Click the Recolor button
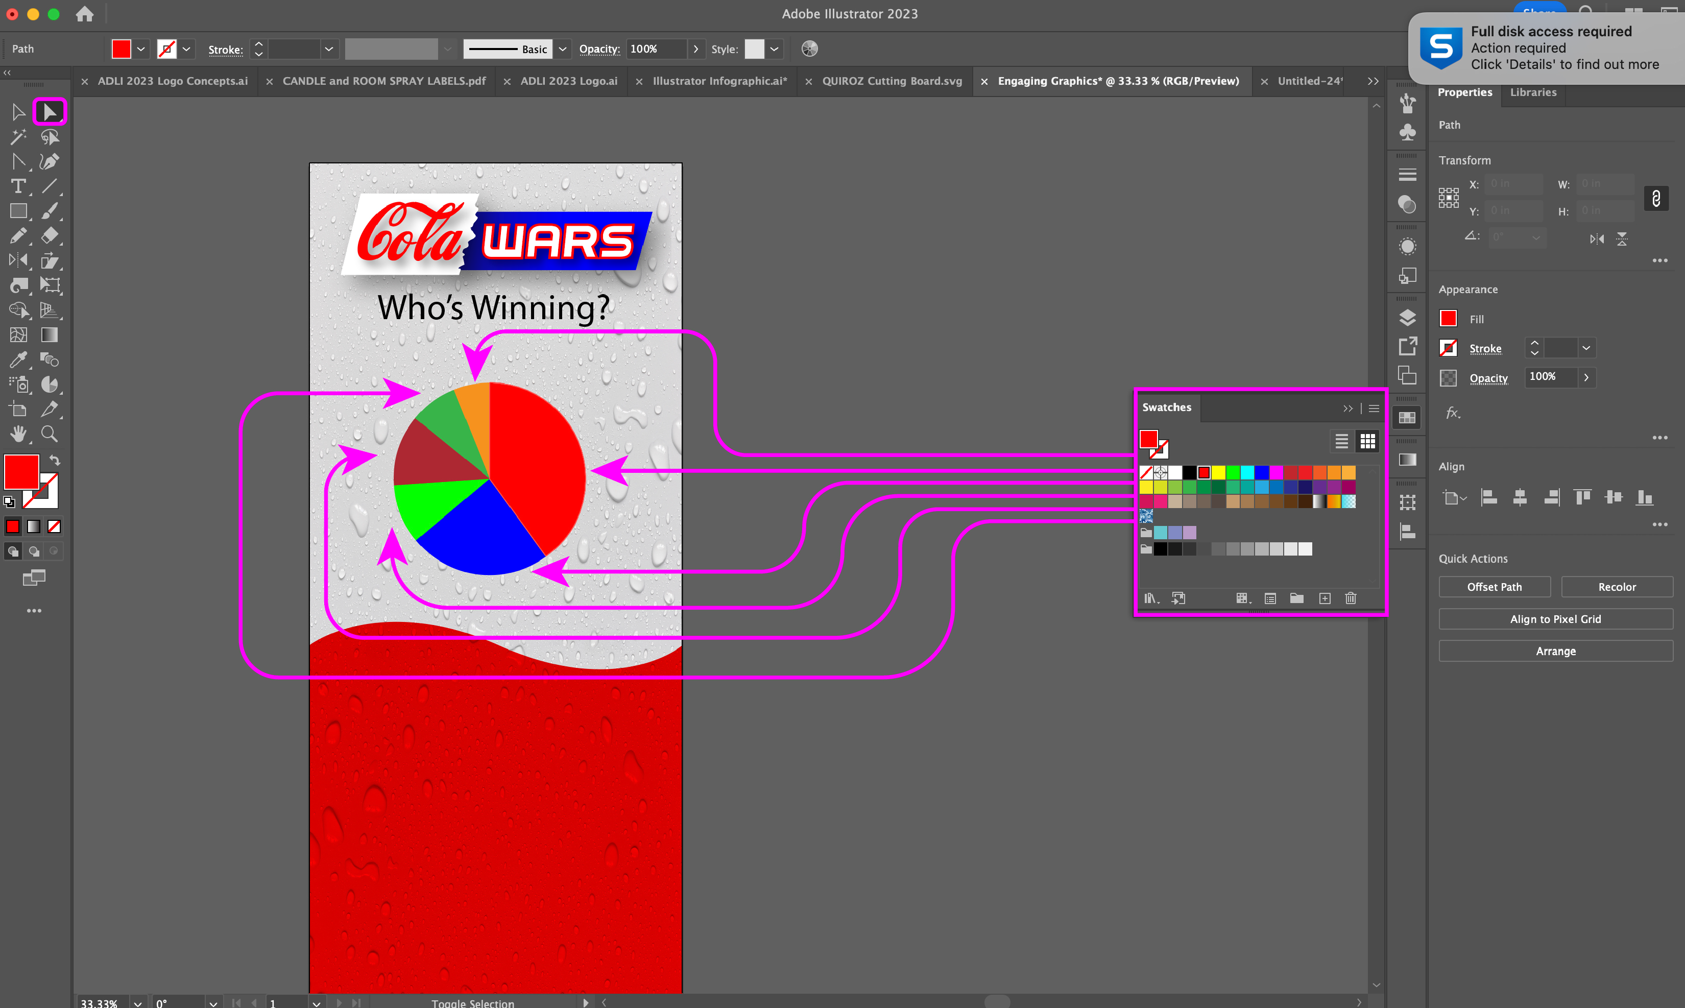This screenshot has height=1008, width=1685. 1617,587
